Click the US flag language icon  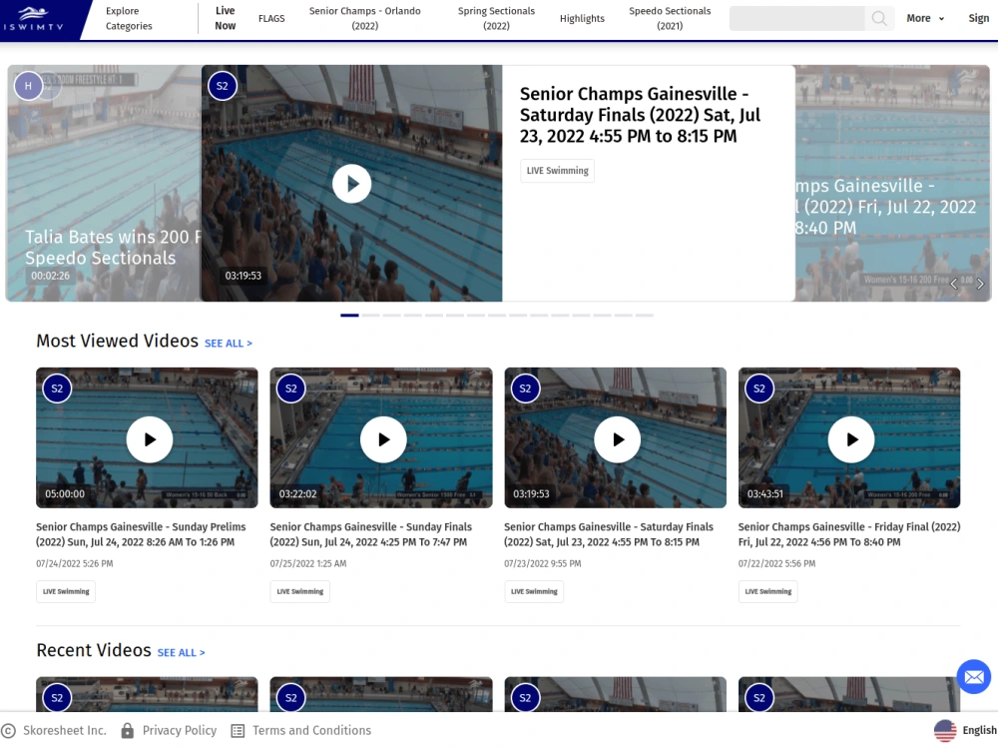pyautogui.click(x=945, y=731)
